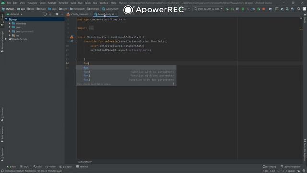Open the AVD Manager icon

pyautogui.click(x=287, y=9)
